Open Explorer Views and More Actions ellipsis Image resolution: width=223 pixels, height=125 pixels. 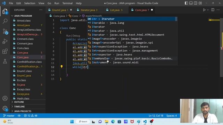click(41, 10)
